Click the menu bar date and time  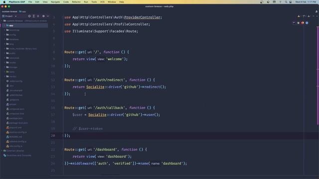[x=306, y=2]
